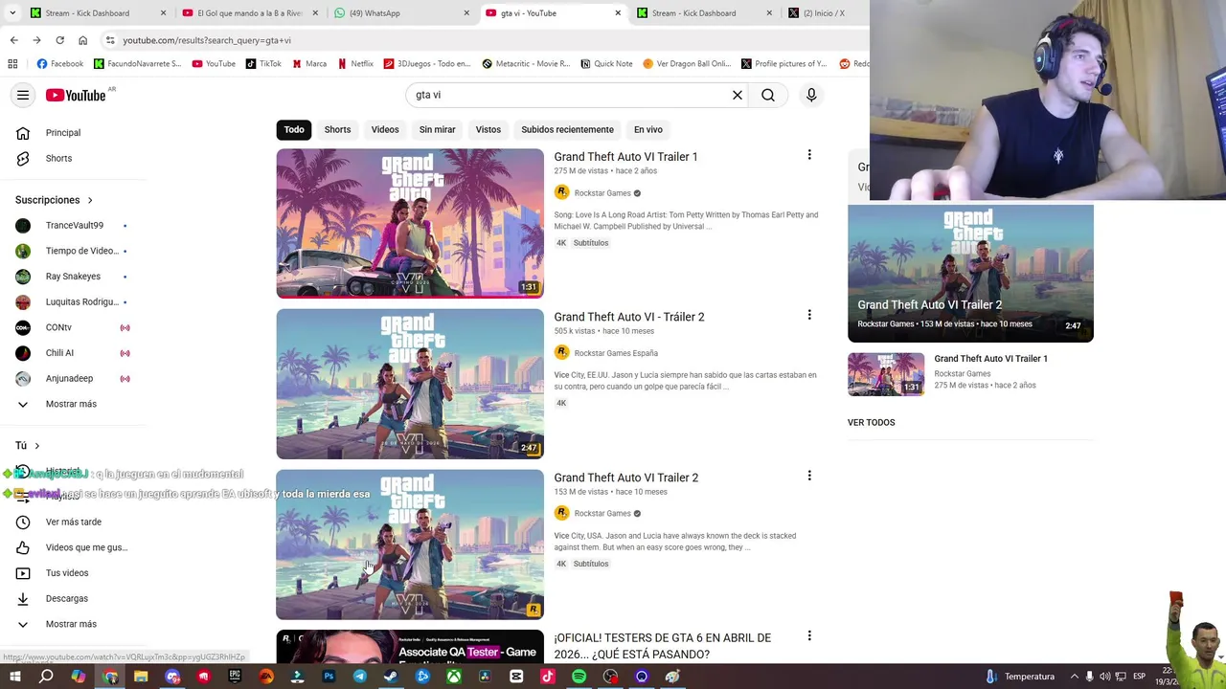Open the Facebook bookmark

[59, 64]
